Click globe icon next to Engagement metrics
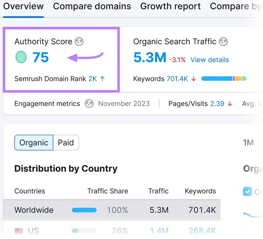This screenshot has width=263, height=239. 89,104
